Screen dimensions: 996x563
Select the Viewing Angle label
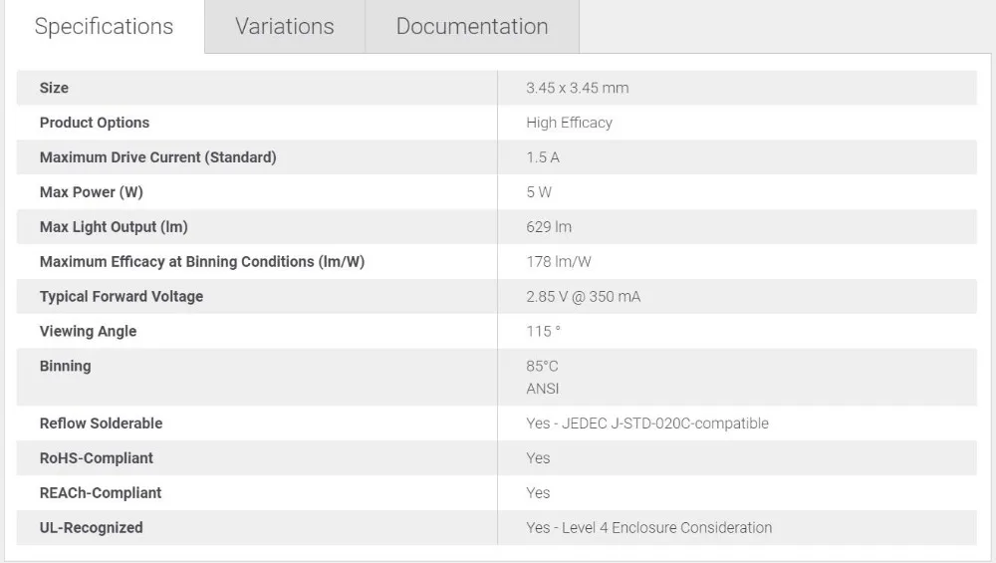tap(89, 331)
